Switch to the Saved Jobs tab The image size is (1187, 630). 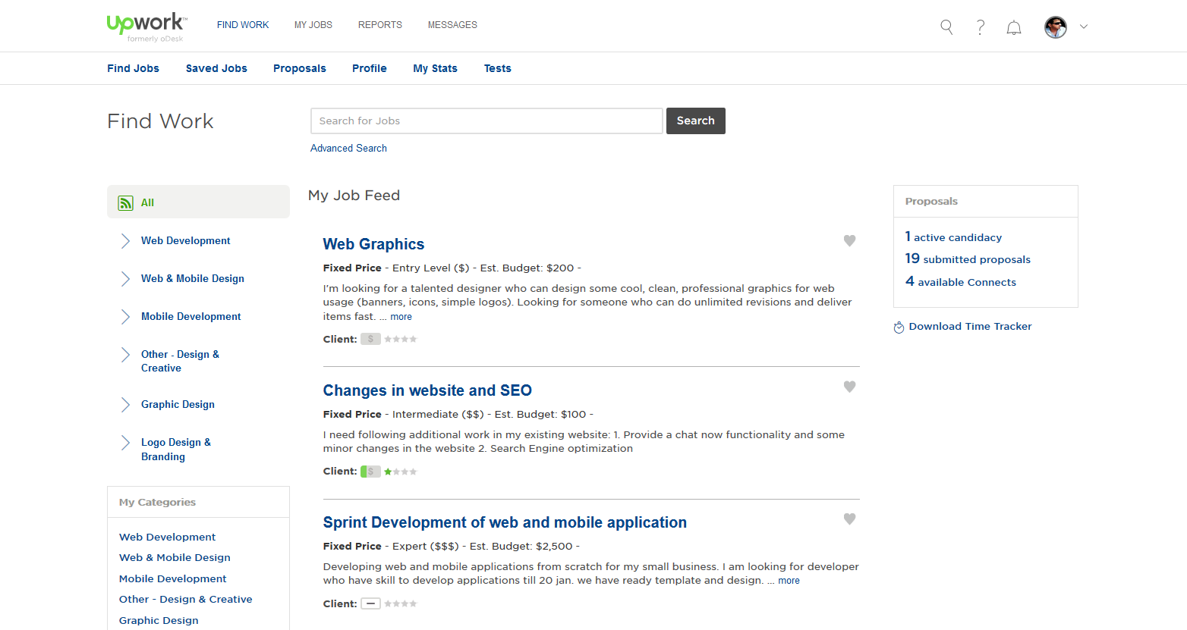(x=216, y=68)
